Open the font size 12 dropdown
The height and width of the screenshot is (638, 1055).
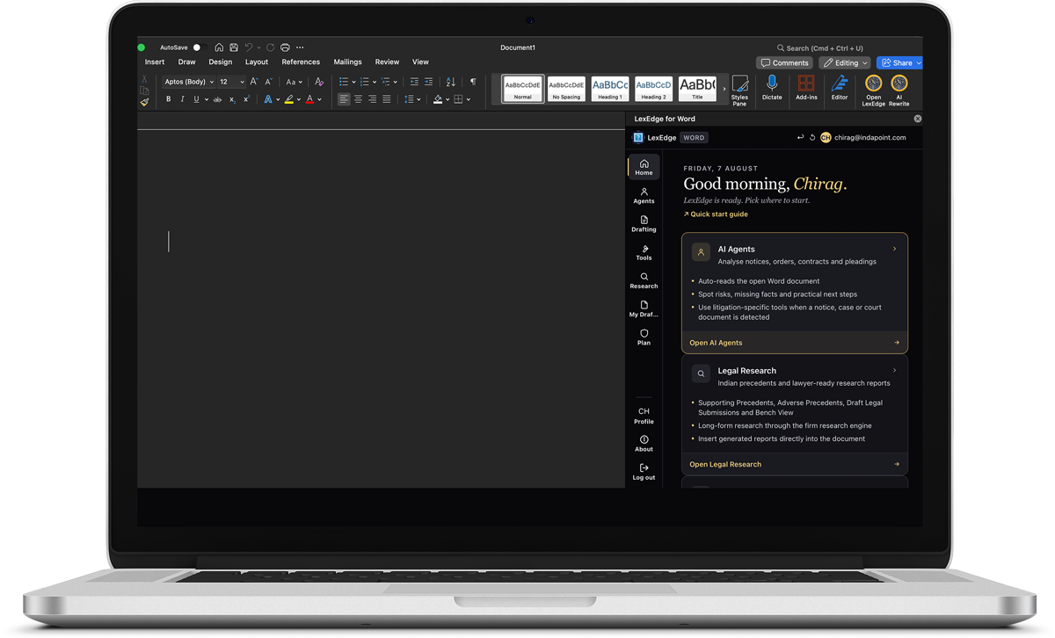point(231,82)
